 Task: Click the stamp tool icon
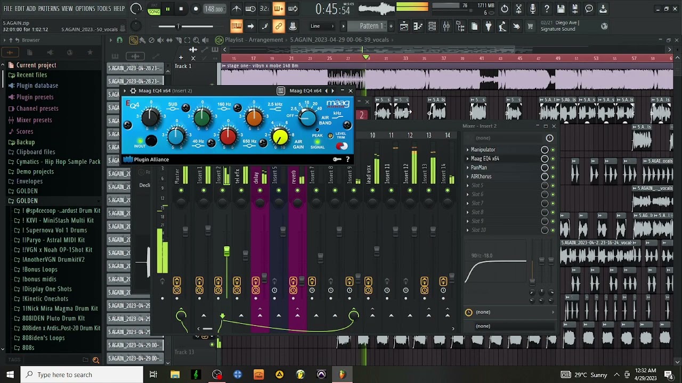293,26
